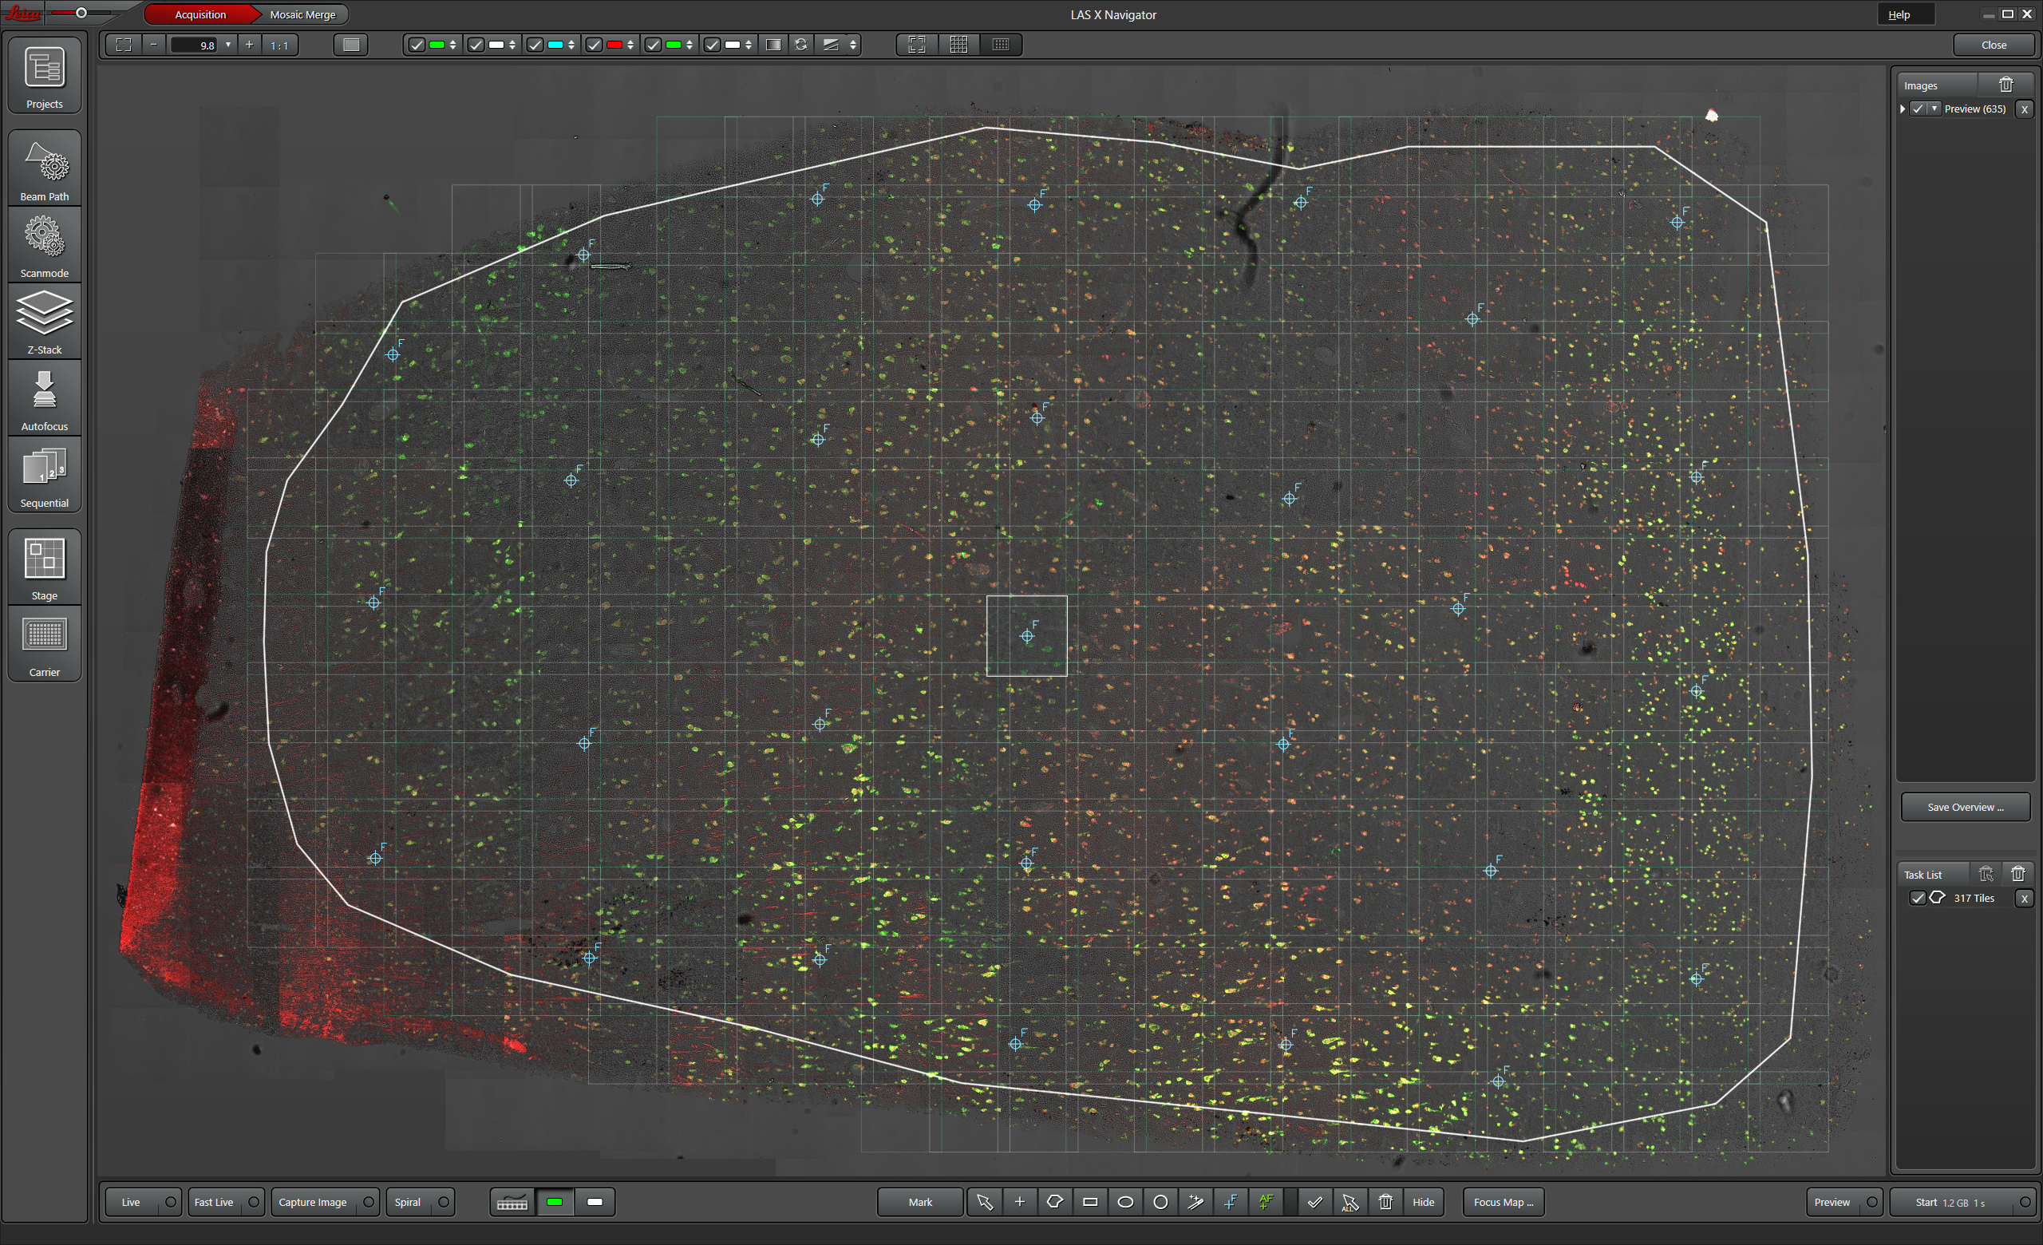Image resolution: width=2043 pixels, height=1245 pixels.
Task: Open the Beam Path settings
Action: click(x=45, y=169)
